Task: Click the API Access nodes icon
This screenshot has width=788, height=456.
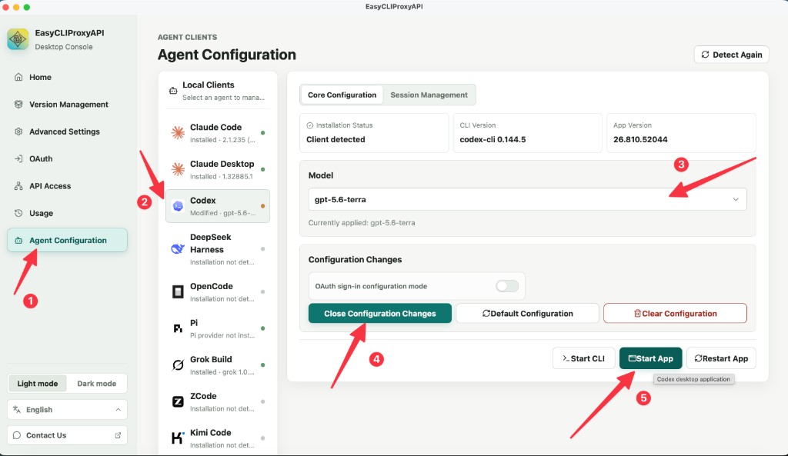Action: click(18, 186)
